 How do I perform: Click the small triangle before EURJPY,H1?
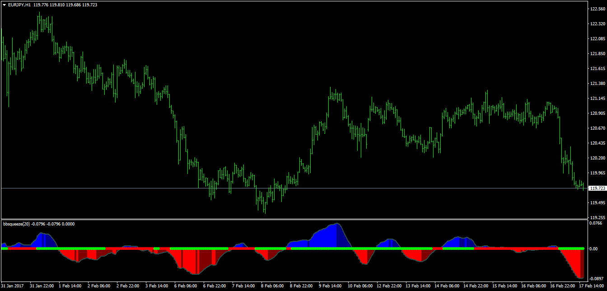click(x=4, y=5)
